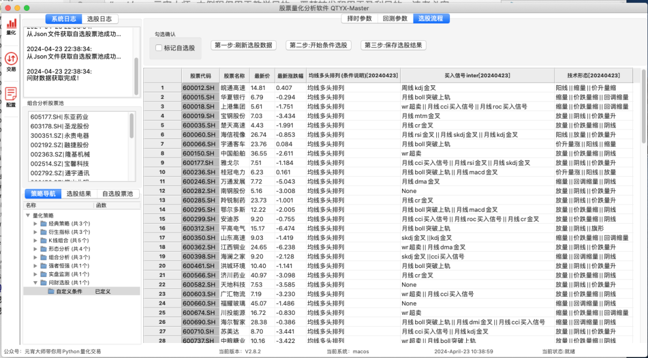This screenshot has height=358, width=648.
Task: Click the 组合分析 folder icon
Action: point(43,257)
